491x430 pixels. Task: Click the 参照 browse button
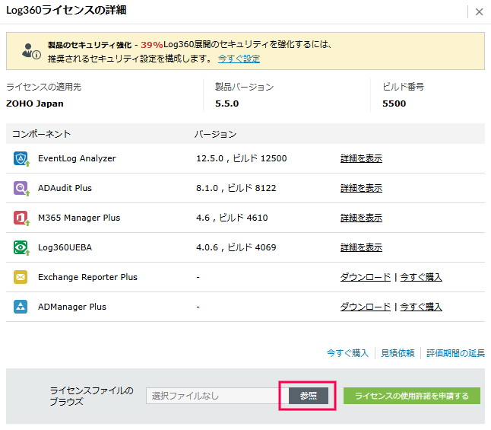[309, 396]
